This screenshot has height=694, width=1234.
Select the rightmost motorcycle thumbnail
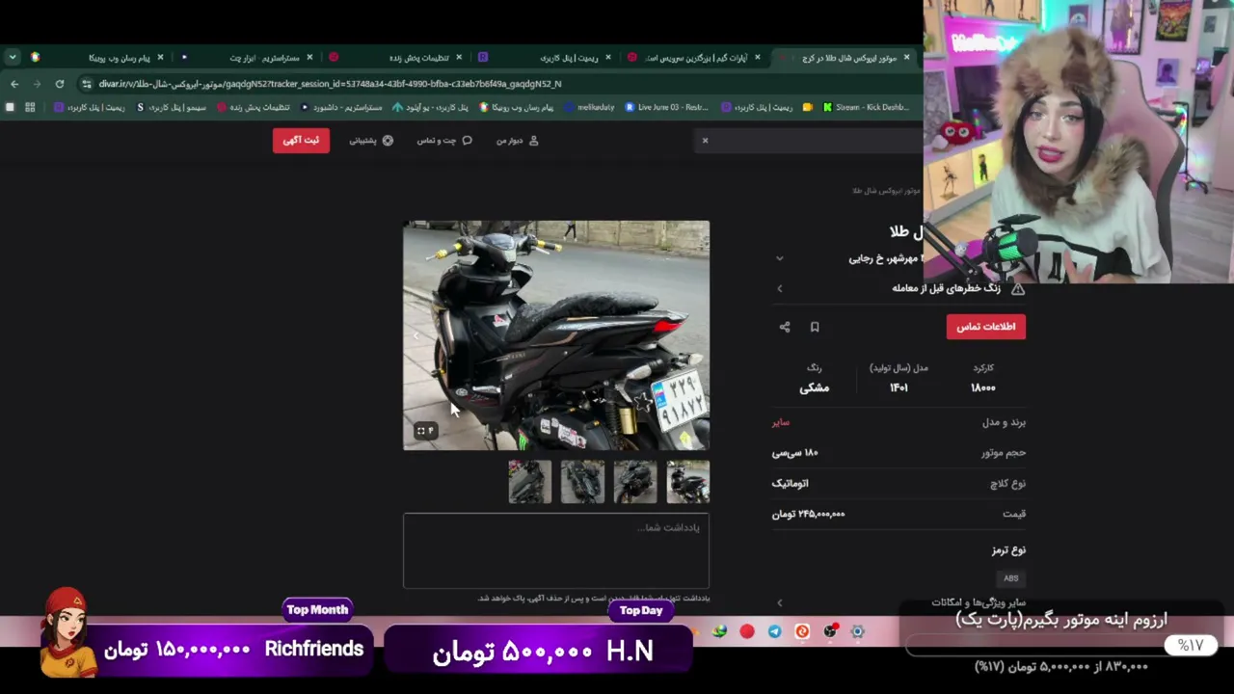click(687, 482)
